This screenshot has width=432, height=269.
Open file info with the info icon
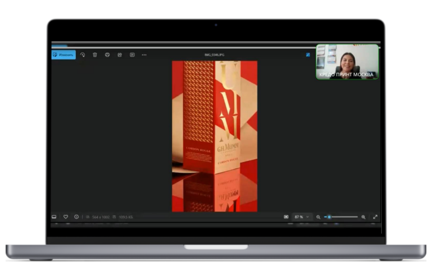76,217
